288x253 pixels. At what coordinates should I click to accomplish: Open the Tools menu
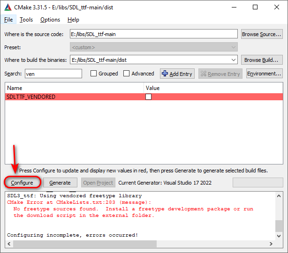coord(26,20)
